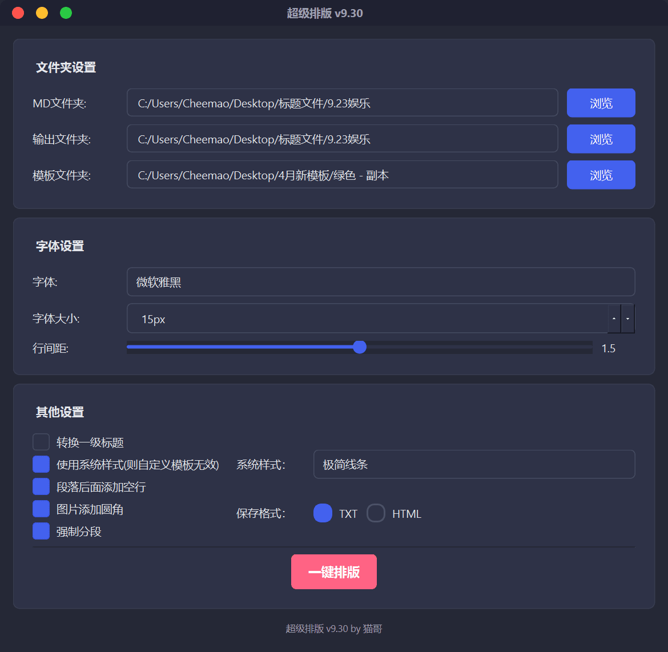Browse for the 模板文件夹 folder

(x=601, y=175)
